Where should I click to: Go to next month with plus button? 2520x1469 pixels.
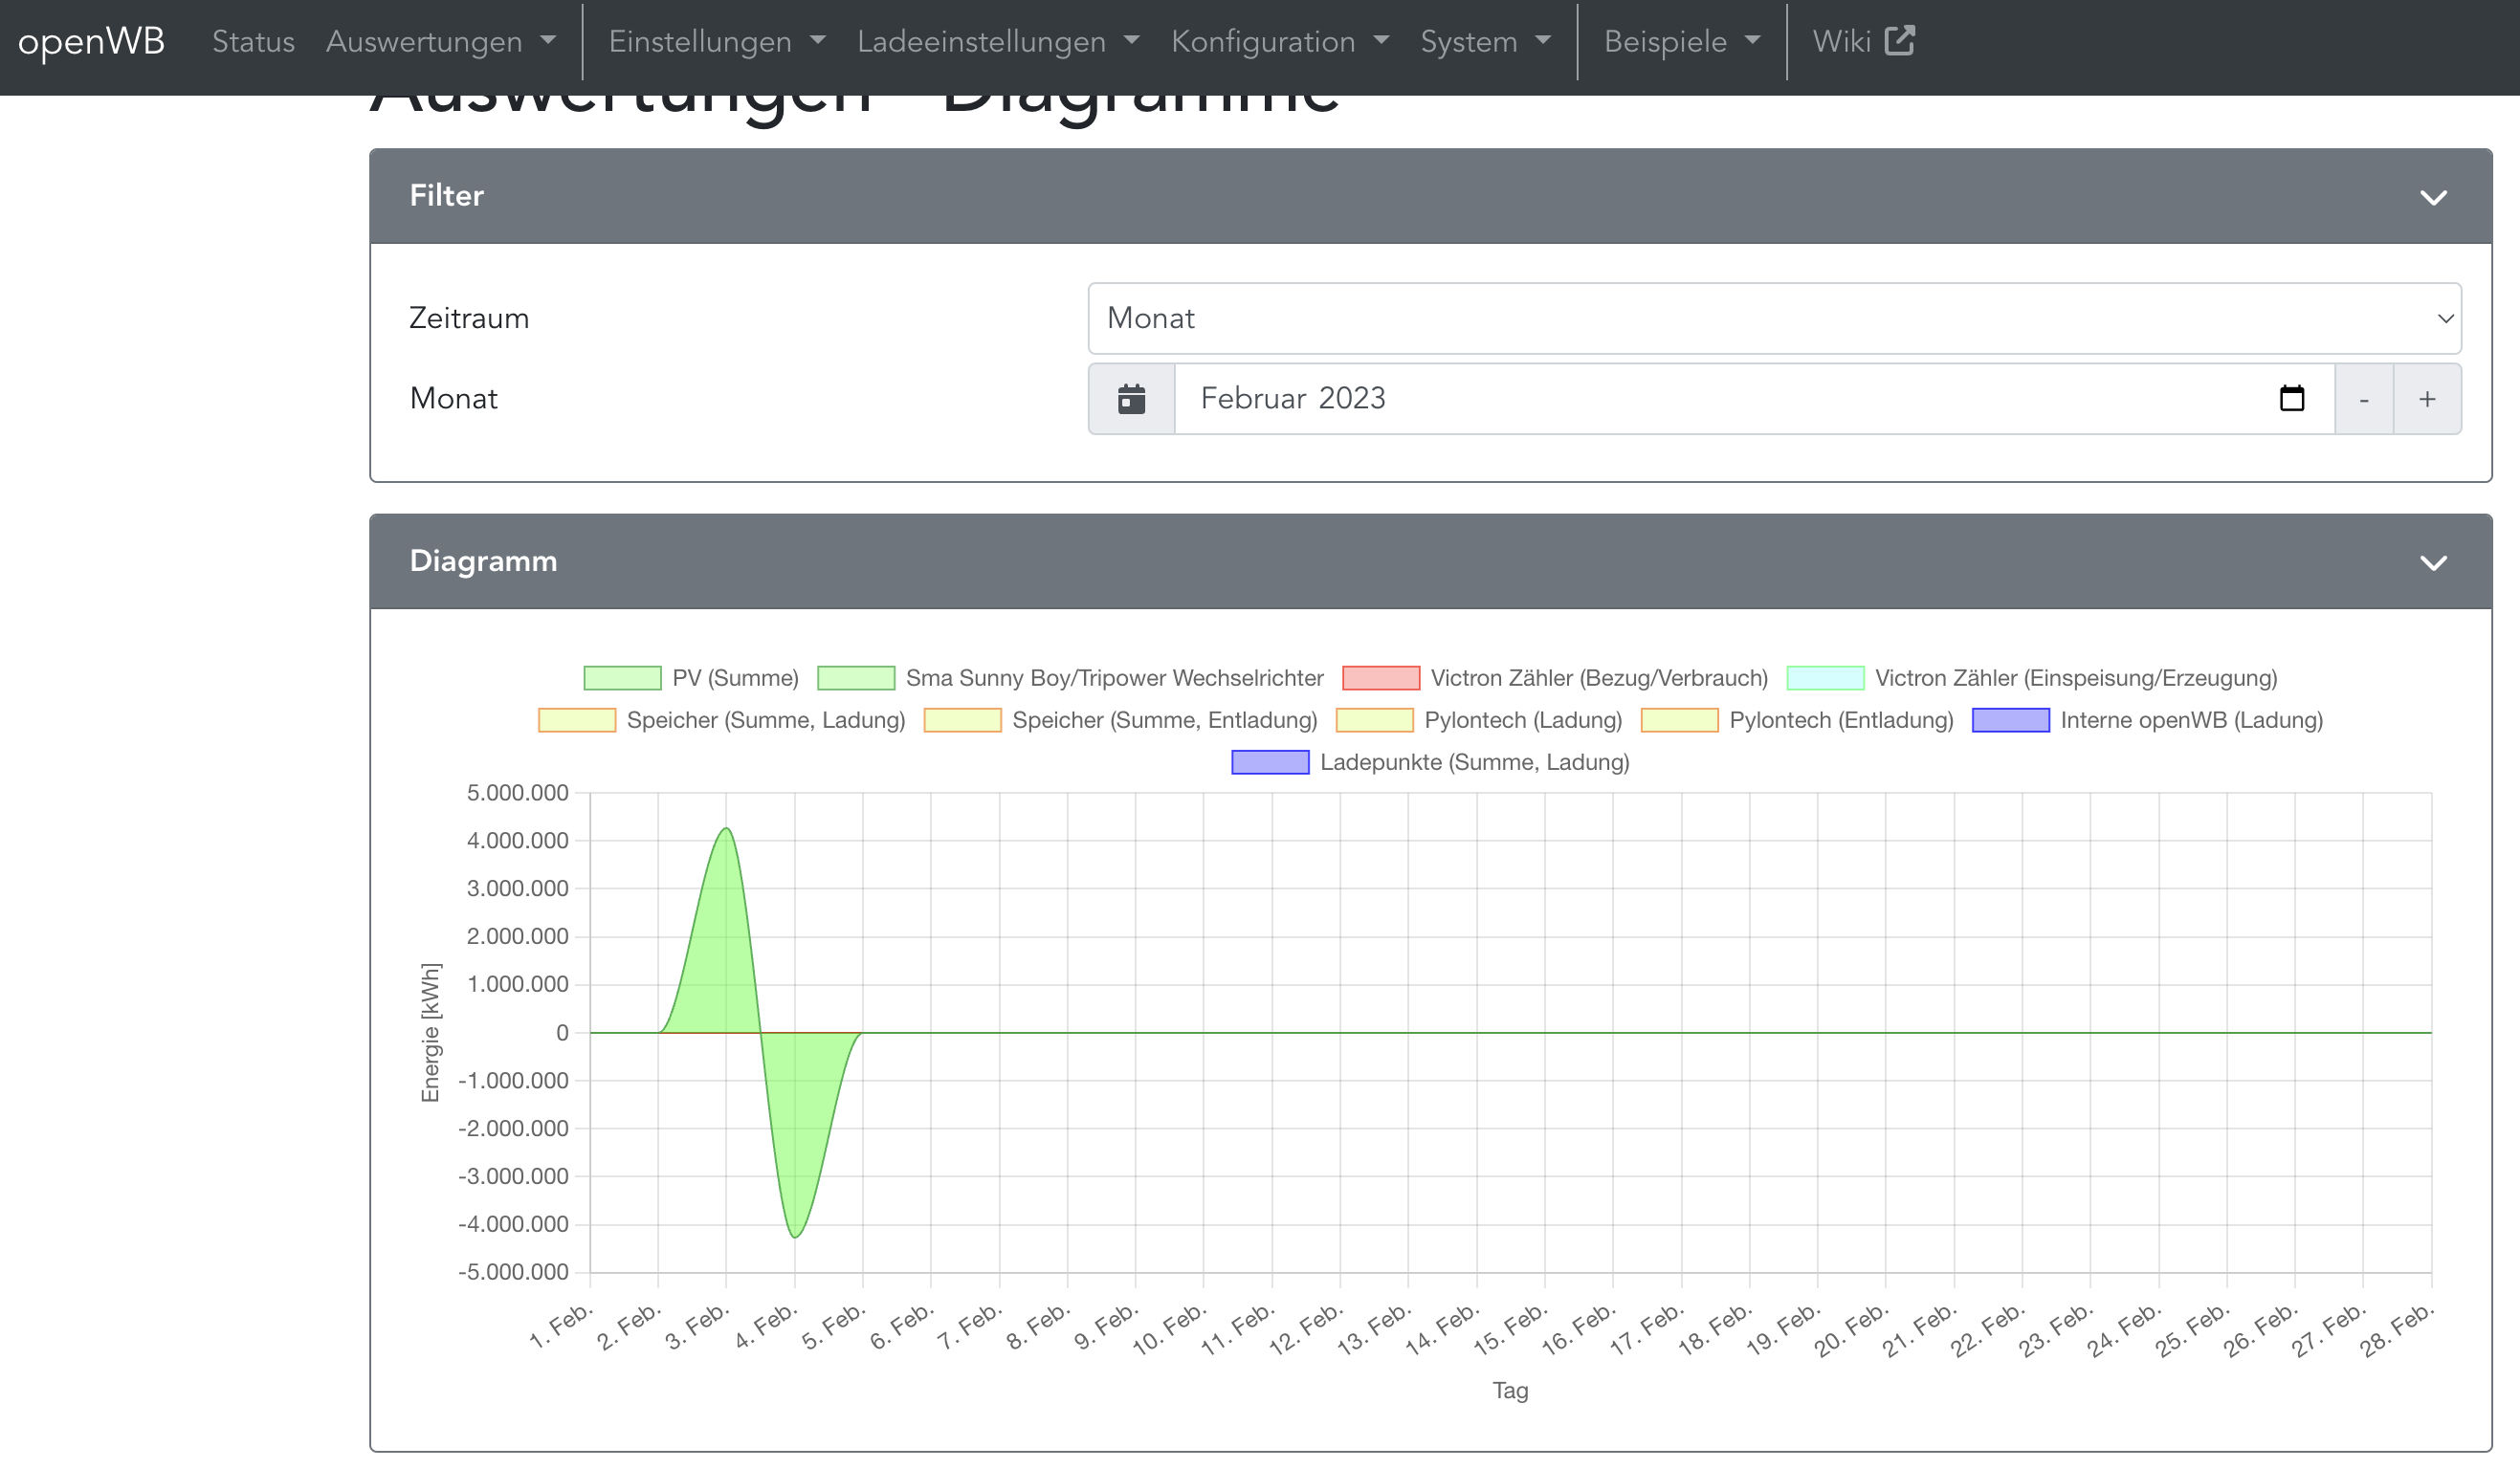click(x=2427, y=400)
